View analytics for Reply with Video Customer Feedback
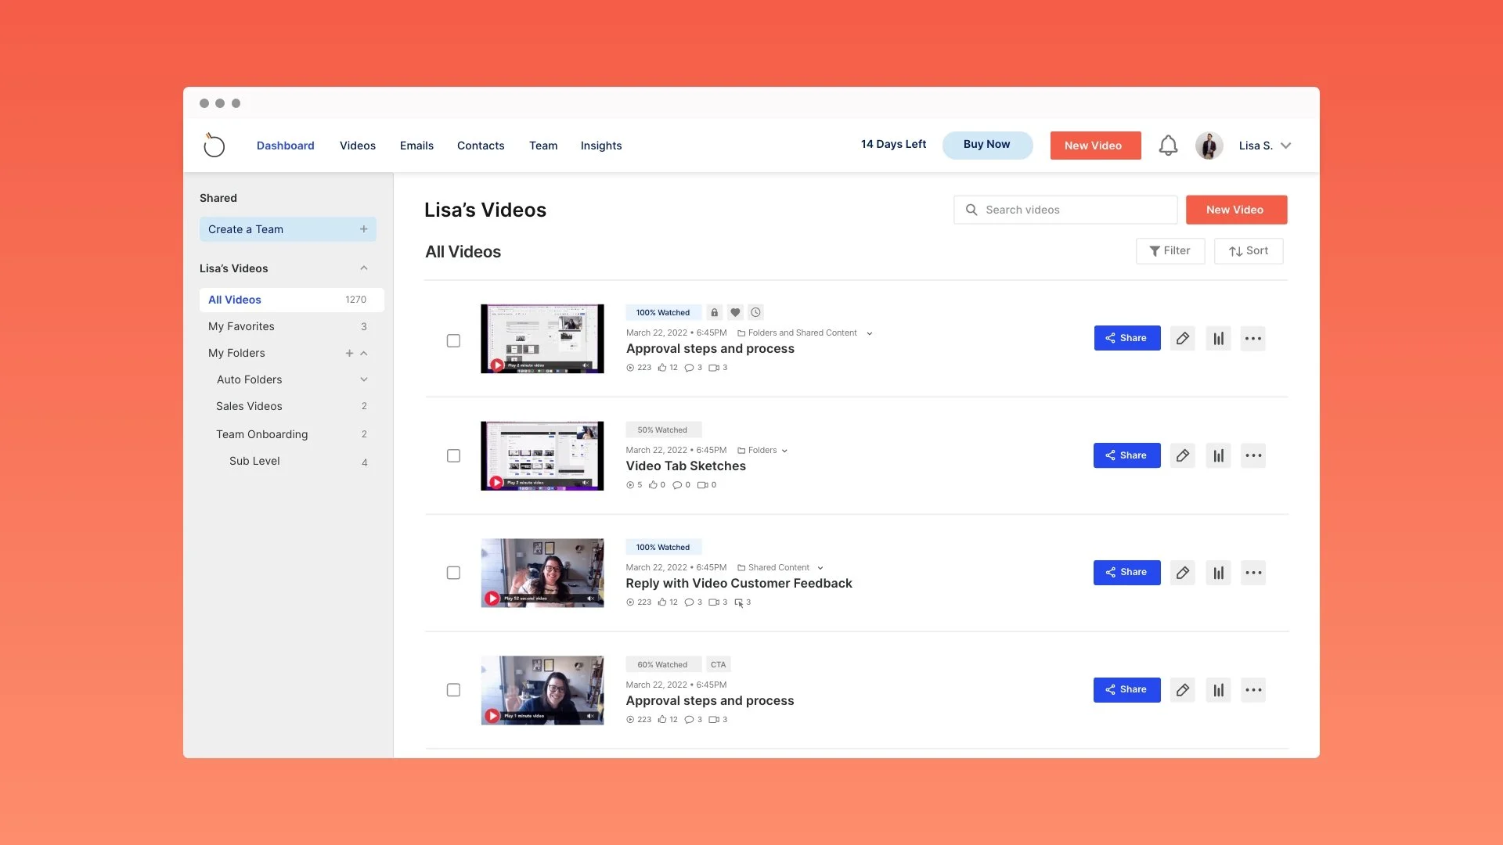1503x845 pixels. click(1218, 573)
